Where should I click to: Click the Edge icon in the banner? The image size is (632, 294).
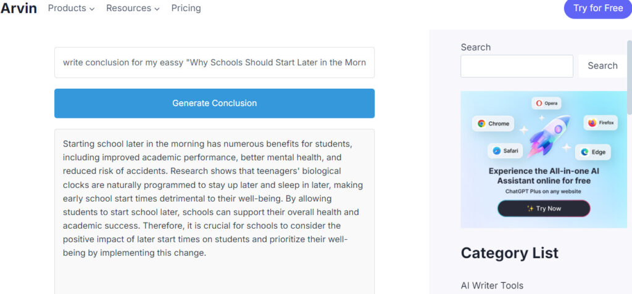pyautogui.click(x=584, y=152)
